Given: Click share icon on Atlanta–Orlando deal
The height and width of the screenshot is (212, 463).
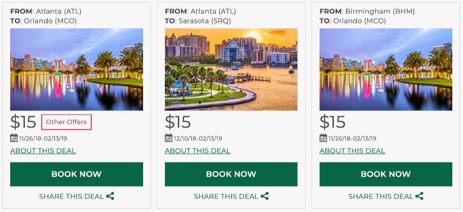Looking at the screenshot, I should click(110, 196).
